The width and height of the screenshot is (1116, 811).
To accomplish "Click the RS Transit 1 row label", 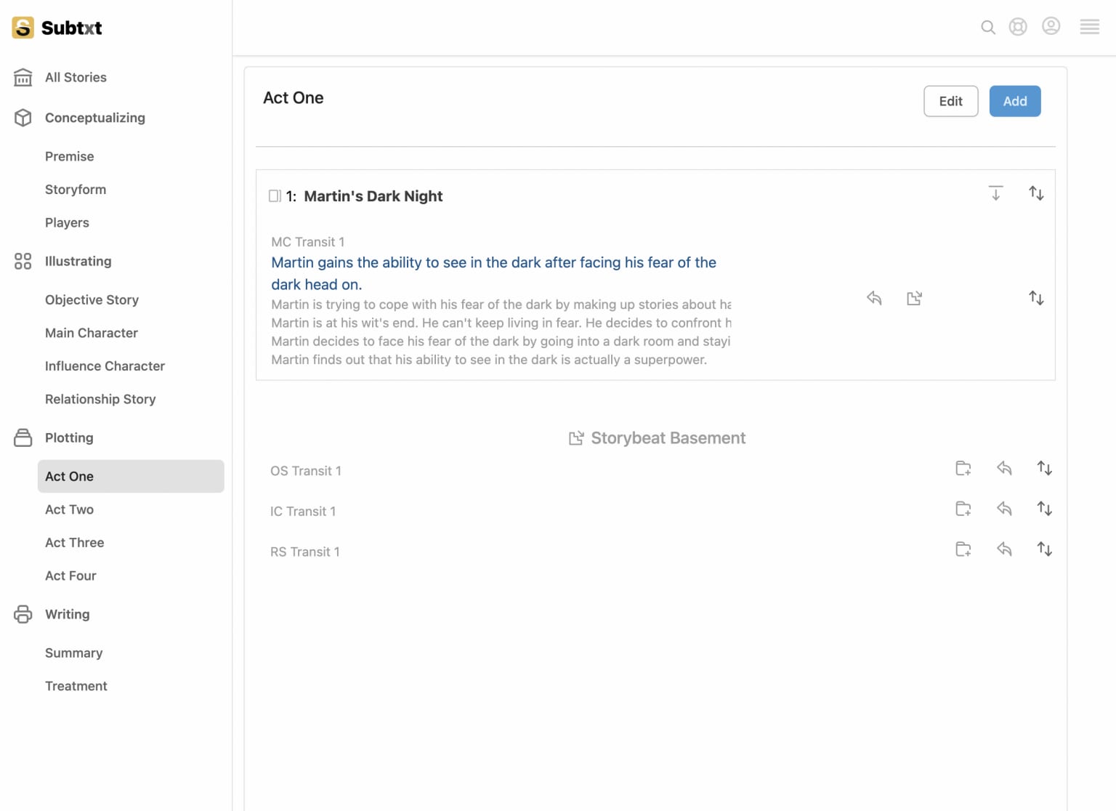I will point(304,552).
